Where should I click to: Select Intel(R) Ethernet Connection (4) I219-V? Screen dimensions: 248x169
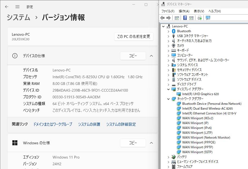(209, 113)
